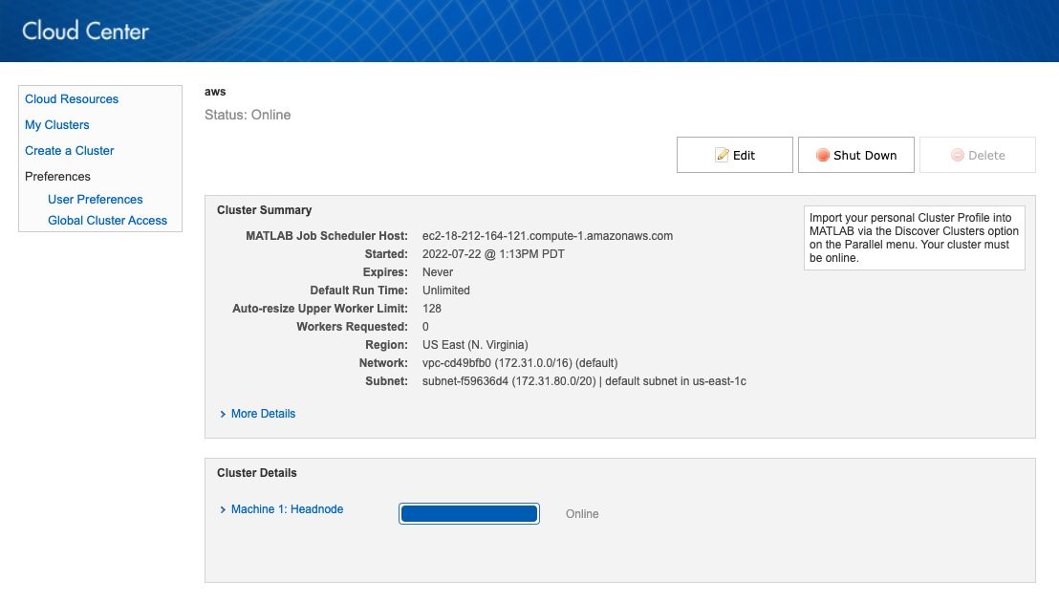Click the Workers Requested value 0
1059x603 pixels.
[425, 327]
